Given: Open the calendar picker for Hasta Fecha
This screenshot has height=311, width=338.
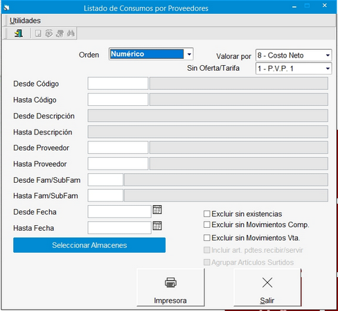Looking at the screenshot, I should (x=157, y=226).
